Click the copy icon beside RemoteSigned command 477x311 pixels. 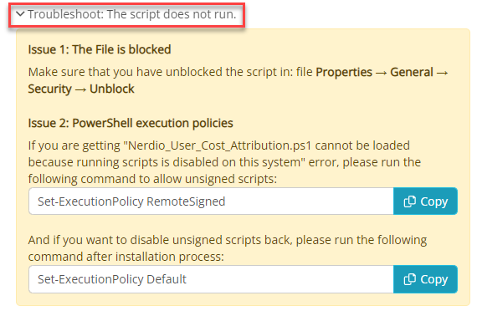coord(409,201)
